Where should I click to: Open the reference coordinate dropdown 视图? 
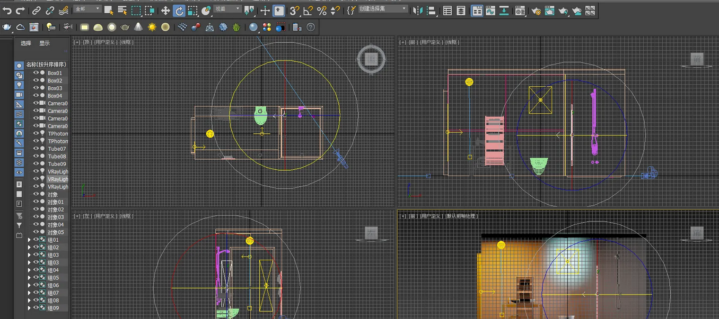228,9
